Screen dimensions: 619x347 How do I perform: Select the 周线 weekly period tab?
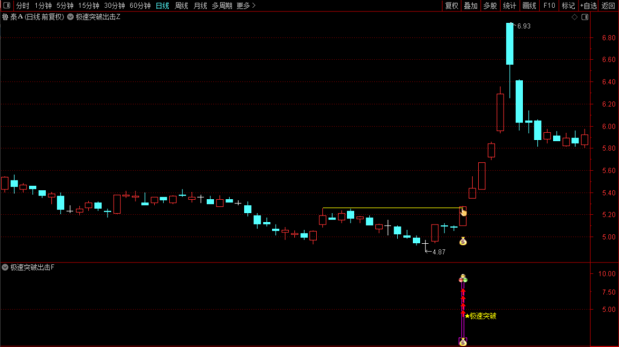click(181, 5)
